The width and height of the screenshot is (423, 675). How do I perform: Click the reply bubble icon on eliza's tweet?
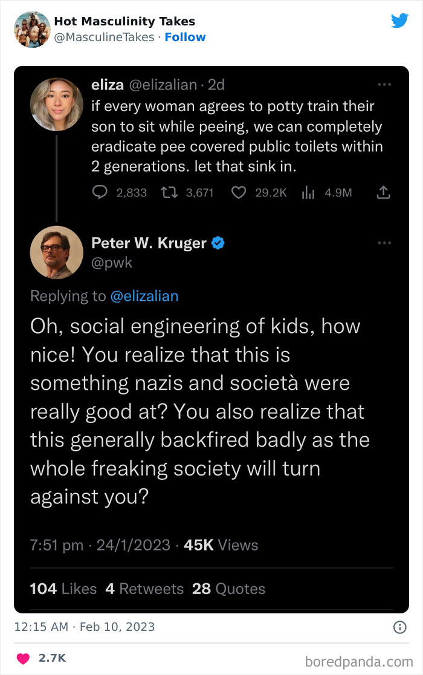click(99, 193)
